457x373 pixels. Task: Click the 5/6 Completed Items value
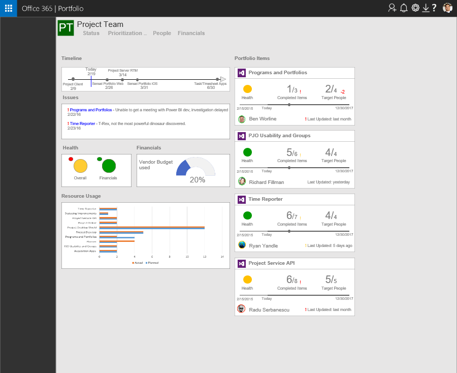[x=292, y=152]
